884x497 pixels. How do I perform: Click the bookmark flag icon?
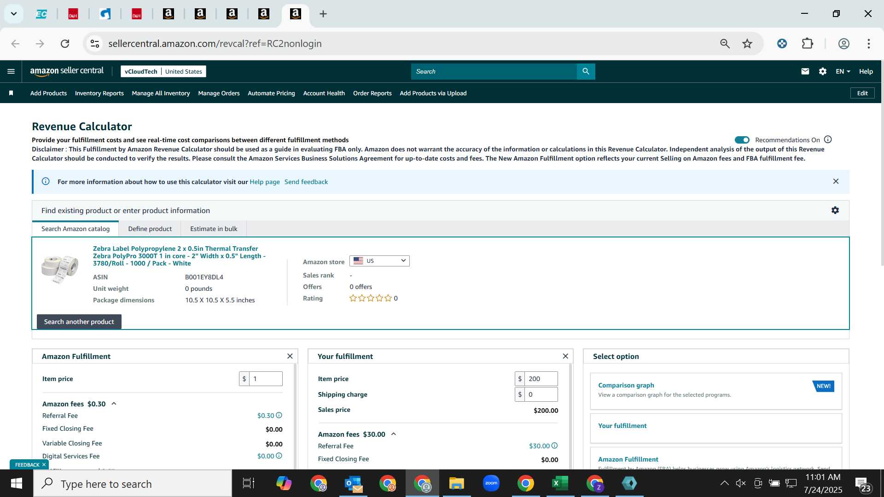coord(11,93)
